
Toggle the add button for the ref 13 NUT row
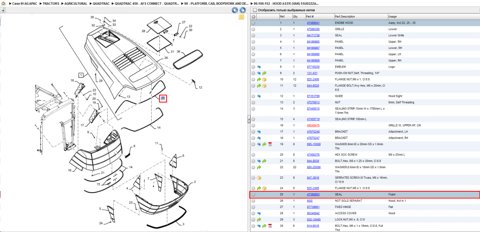pyautogui.click(x=253, y=103)
